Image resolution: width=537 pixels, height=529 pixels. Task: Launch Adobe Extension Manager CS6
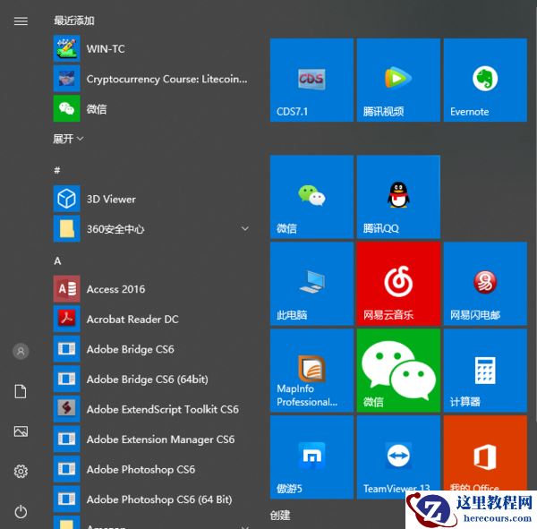click(x=150, y=439)
